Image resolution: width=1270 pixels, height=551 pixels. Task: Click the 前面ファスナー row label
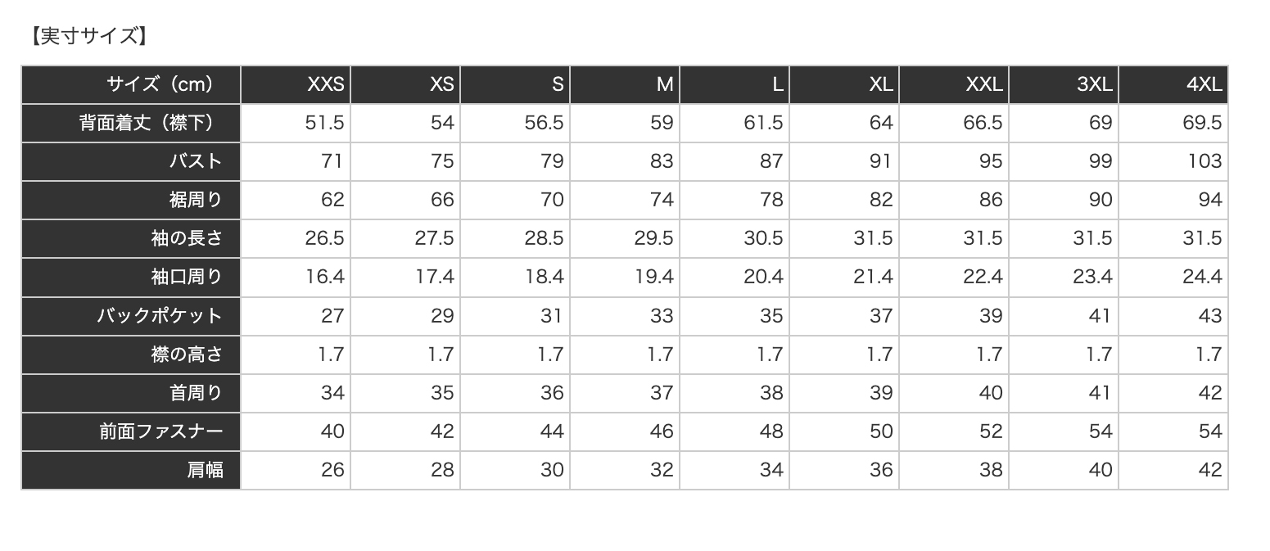pos(161,431)
